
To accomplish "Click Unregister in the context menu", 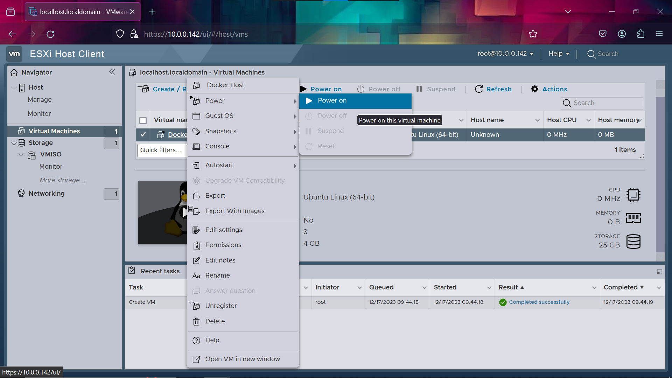I will [x=243, y=306].
